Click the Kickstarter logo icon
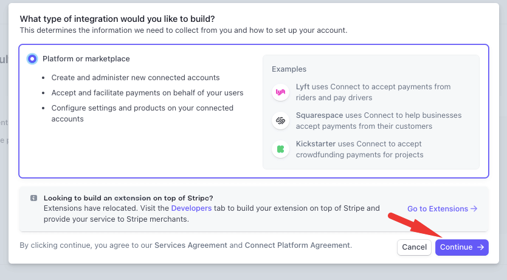Image resolution: width=507 pixels, height=280 pixels. [280, 149]
